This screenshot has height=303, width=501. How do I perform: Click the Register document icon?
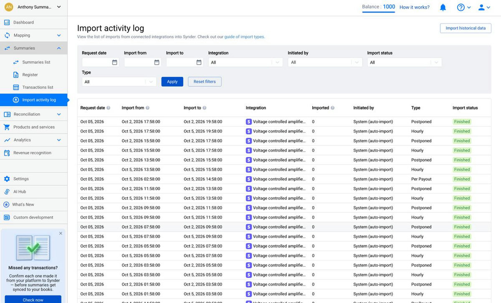(x=16, y=75)
